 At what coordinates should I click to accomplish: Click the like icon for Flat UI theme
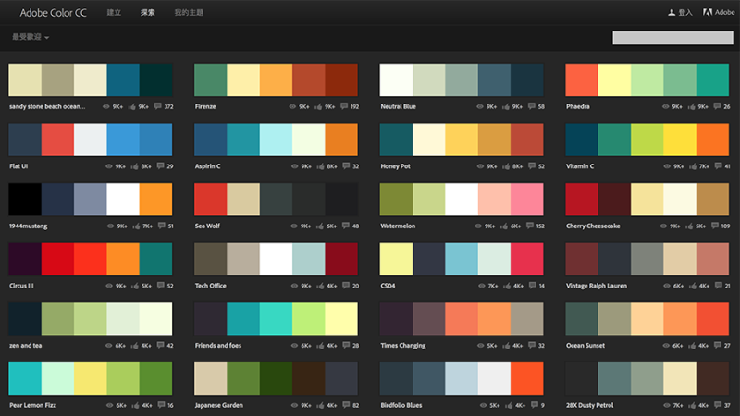134,166
